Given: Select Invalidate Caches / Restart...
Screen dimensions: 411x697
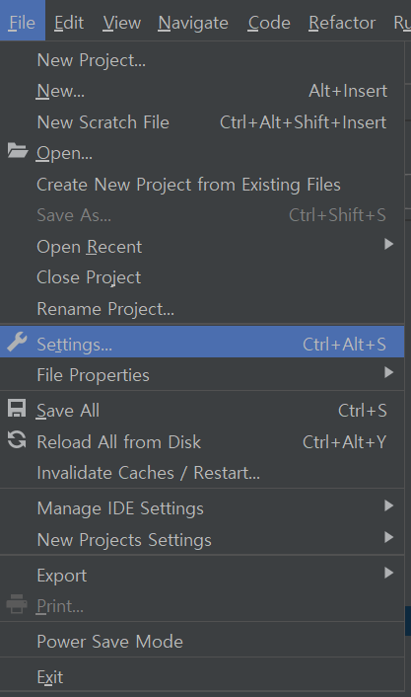Looking at the screenshot, I should [x=202, y=473].
